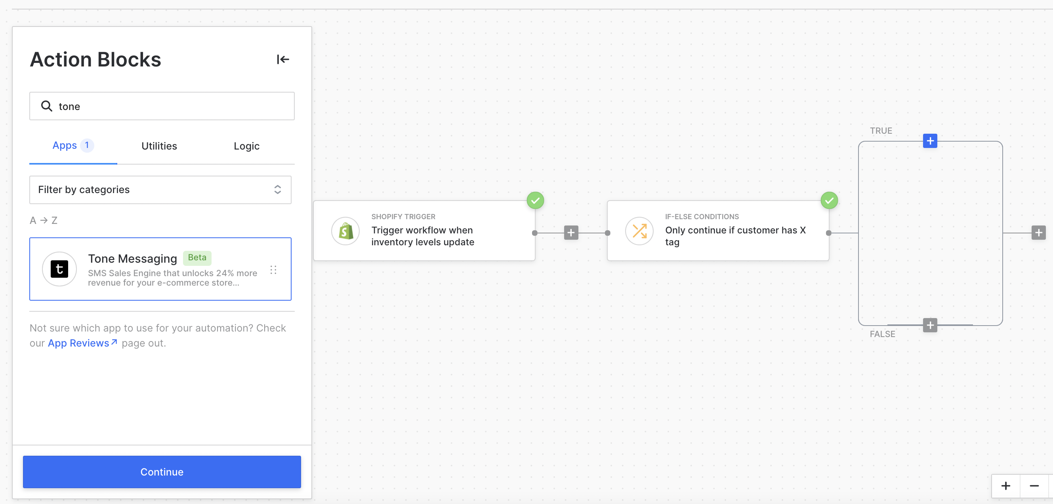This screenshot has width=1053, height=504.
Task: Click the Tone Messaging app logo
Action: (x=59, y=269)
